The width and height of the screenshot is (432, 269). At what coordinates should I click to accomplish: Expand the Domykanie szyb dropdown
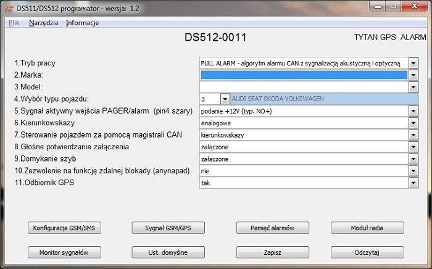413,159
